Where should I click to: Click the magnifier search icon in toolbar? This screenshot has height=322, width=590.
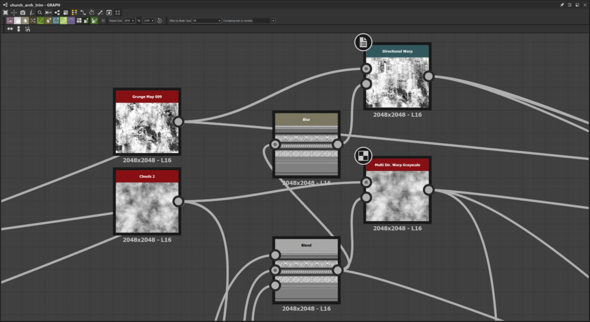pyautogui.click(x=40, y=12)
